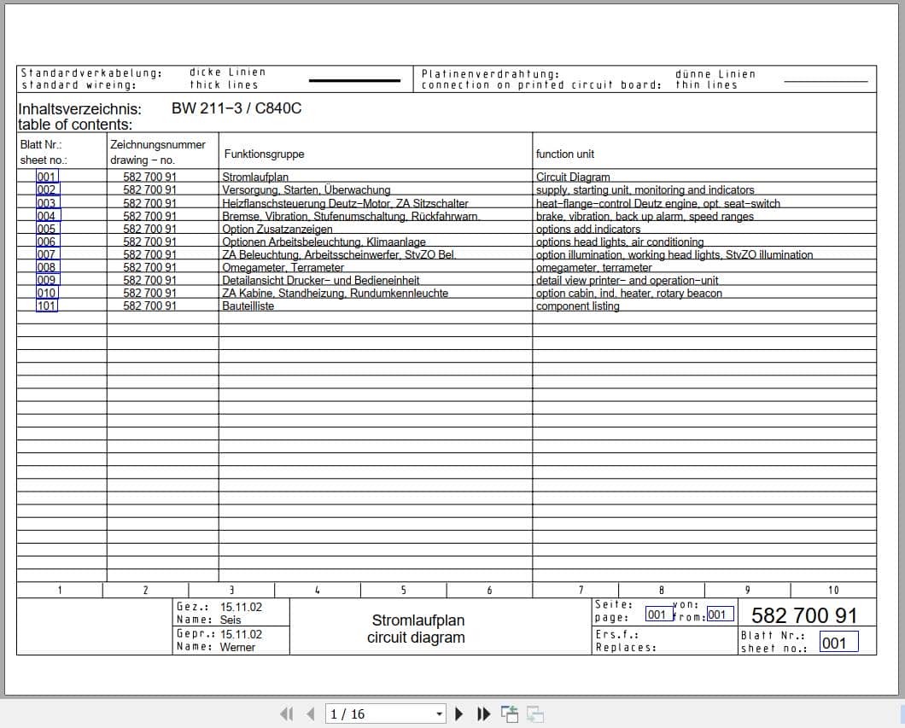
Task: Click the 'Funktionsgruppe' column header
Action: pyautogui.click(x=265, y=154)
